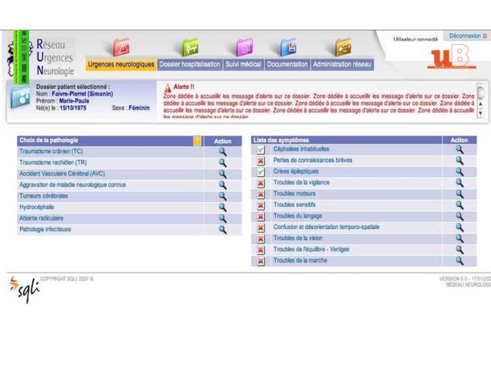Click the patient folder icon
The height and width of the screenshot is (369, 491).
point(20,97)
